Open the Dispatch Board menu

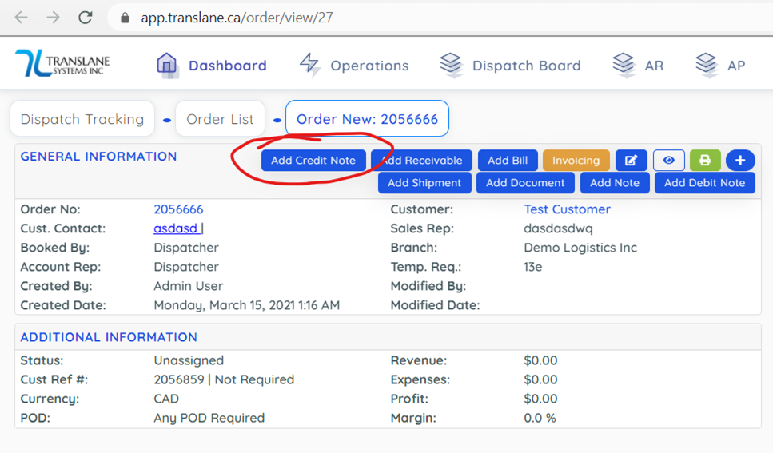pos(510,66)
